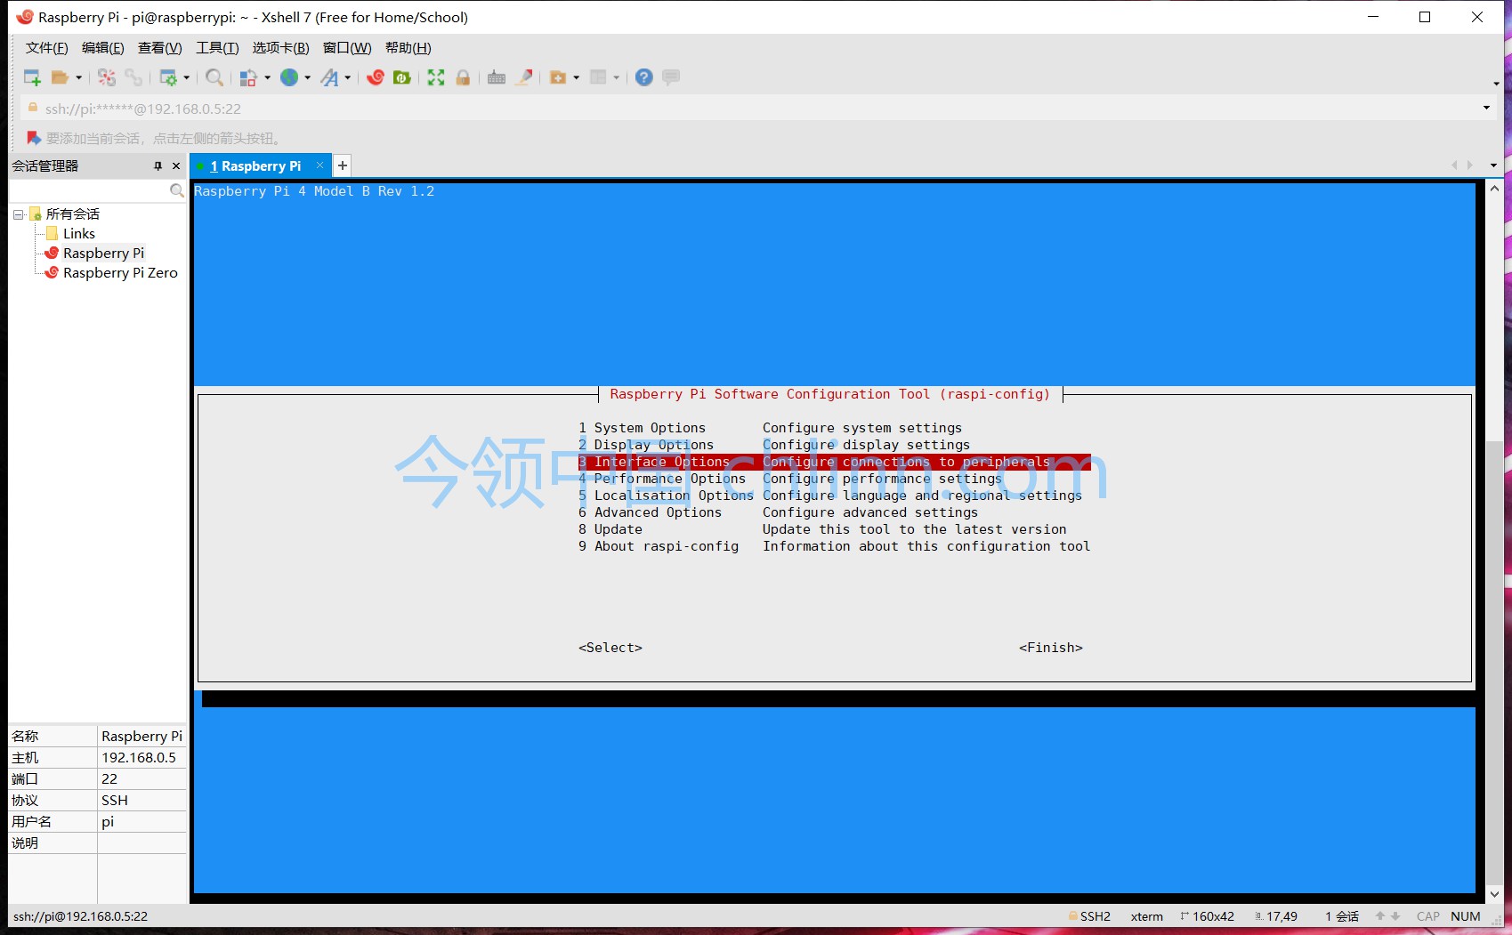Select the Raspberry Pi Zero session
This screenshot has width=1512, height=935.
click(120, 272)
